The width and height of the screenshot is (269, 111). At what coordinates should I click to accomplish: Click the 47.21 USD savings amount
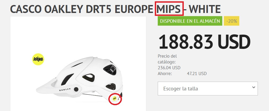tap(197, 73)
